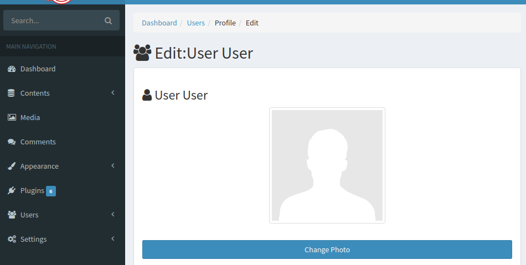This screenshot has height=265, width=526.
Task: Click the Users group icon in sidebar
Action: [x=12, y=215]
